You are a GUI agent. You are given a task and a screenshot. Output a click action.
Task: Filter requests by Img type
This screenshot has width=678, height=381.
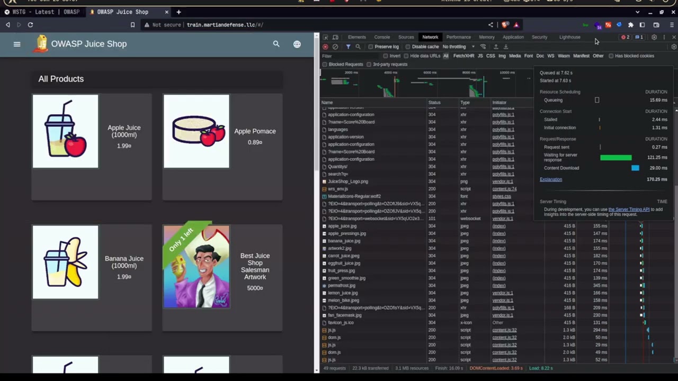(502, 56)
